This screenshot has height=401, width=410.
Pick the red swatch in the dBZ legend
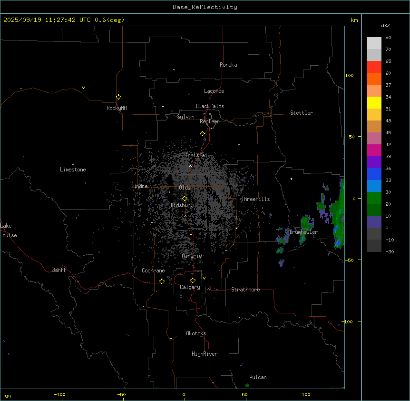(x=374, y=67)
